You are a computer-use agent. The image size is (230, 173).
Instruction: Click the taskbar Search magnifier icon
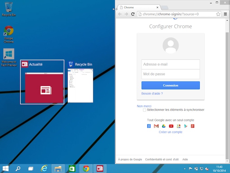click(18, 168)
